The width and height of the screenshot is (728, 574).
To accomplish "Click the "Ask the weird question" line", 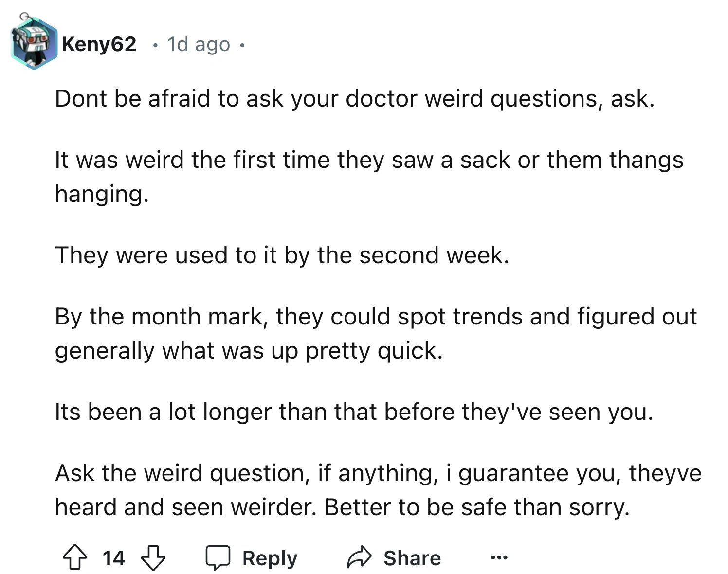I will pyautogui.click(x=378, y=473).
